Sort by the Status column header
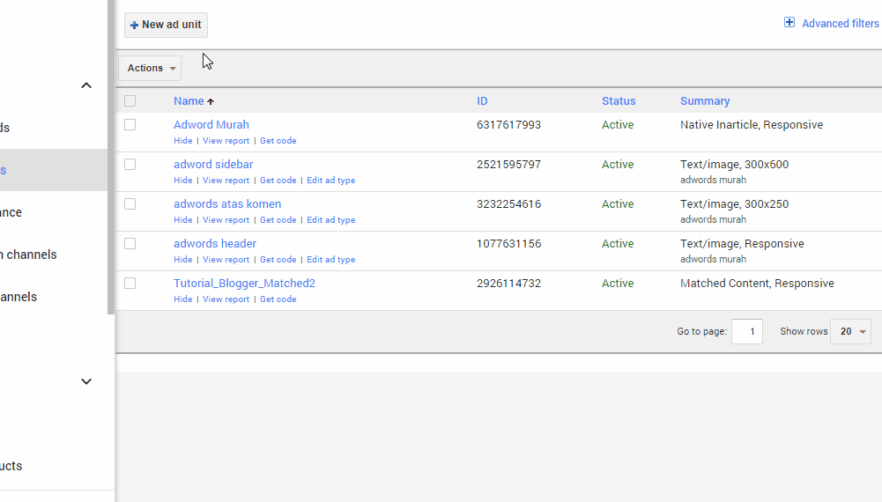Image resolution: width=882 pixels, height=502 pixels. (x=619, y=101)
